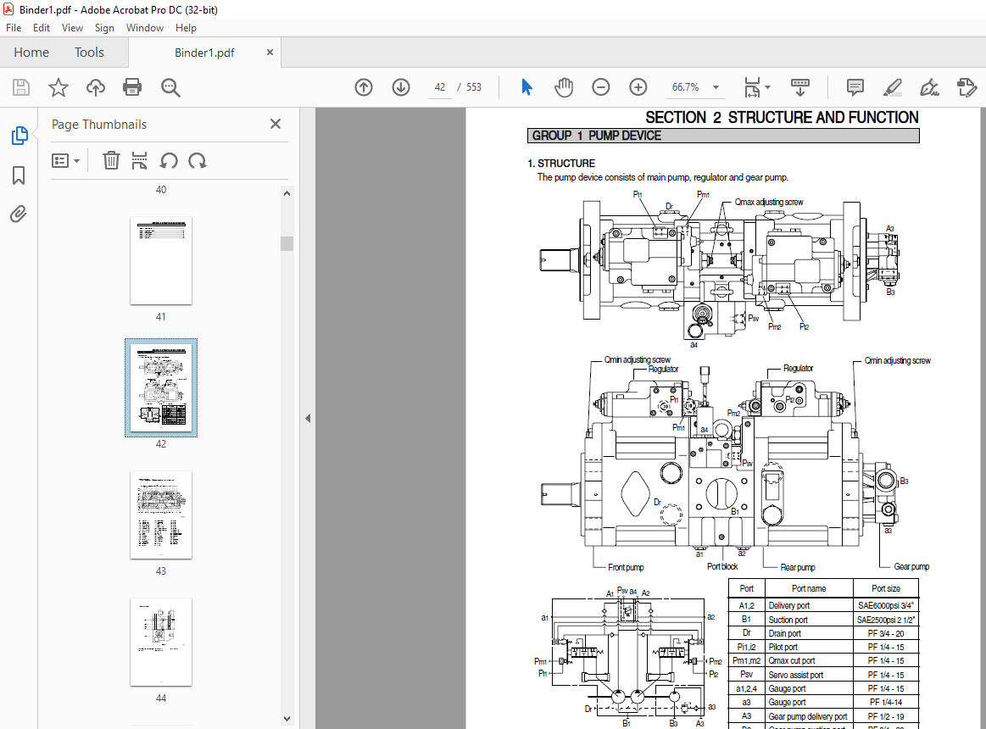The image size is (986, 729).
Task: Close the Page Thumbnails panel
Action: pyautogui.click(x=276, y=124)
